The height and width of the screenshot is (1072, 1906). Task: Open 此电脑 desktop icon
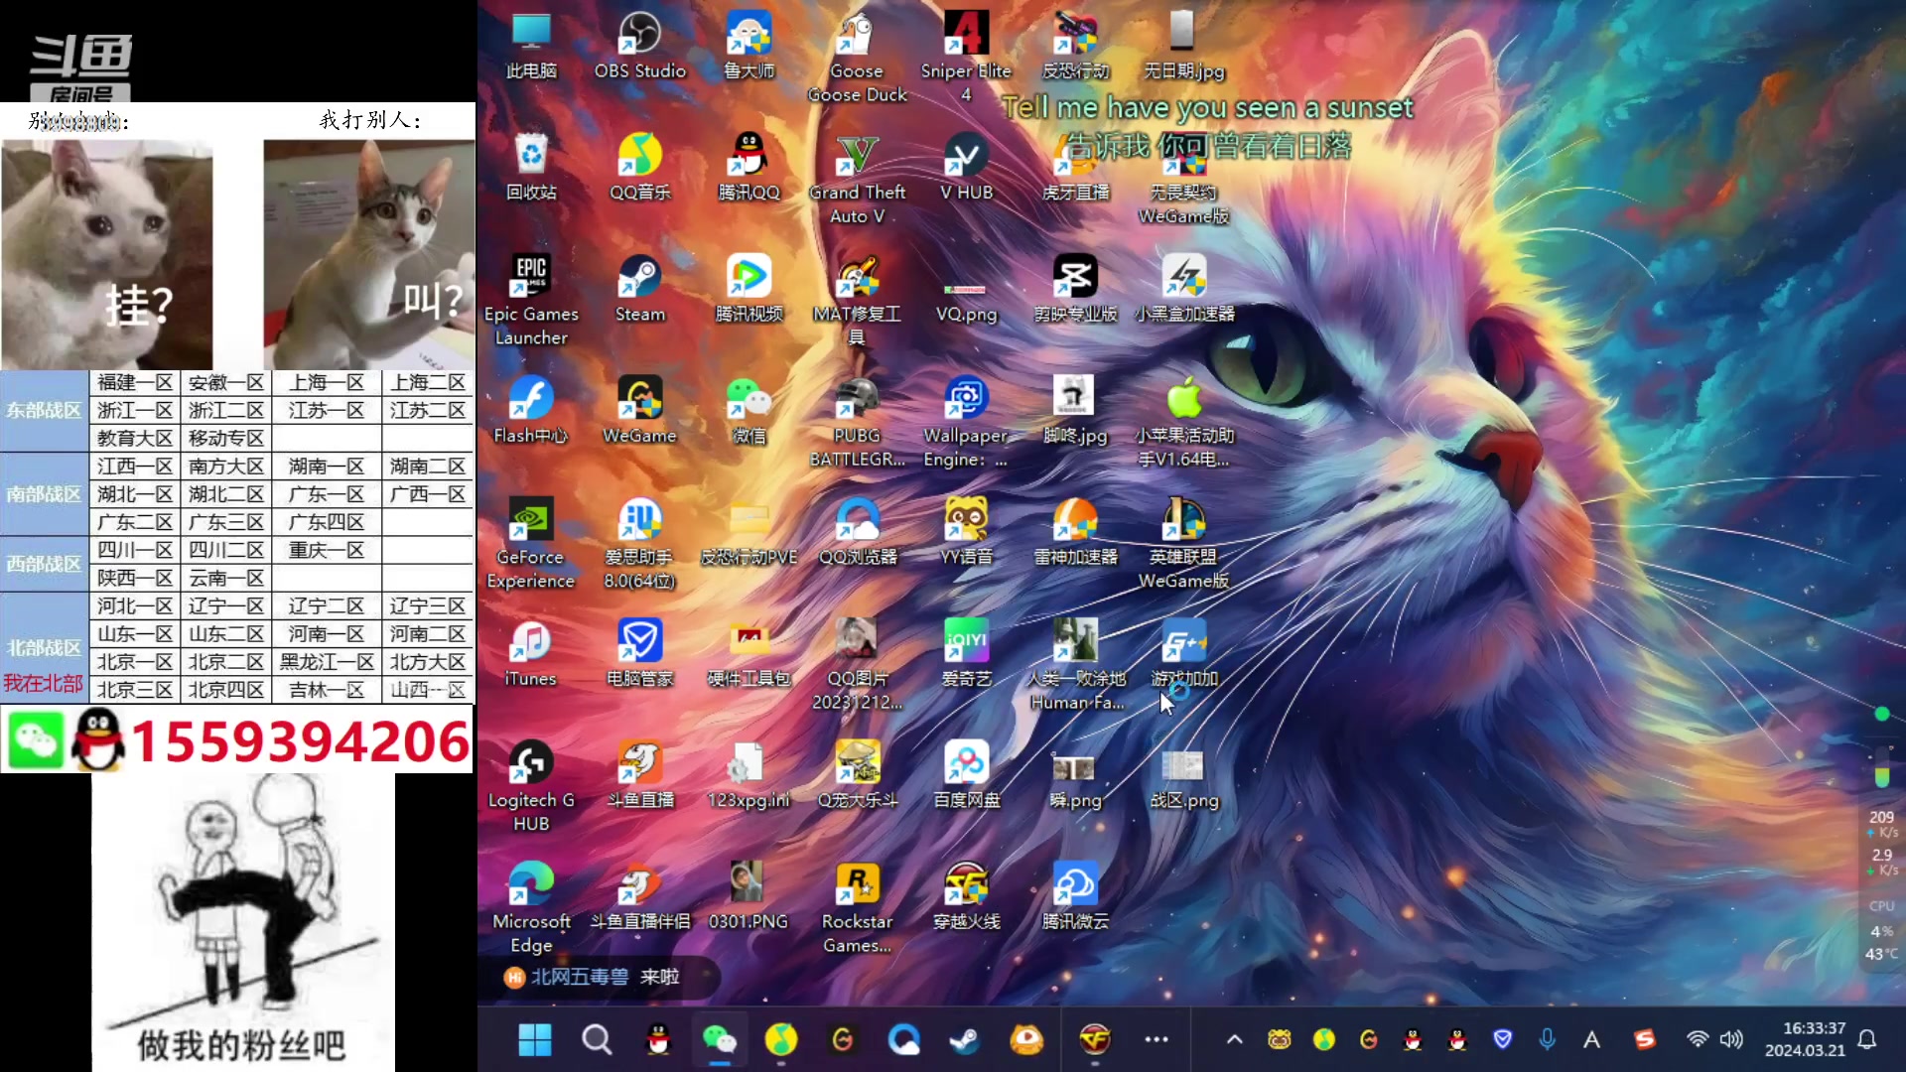click(531, 46)
